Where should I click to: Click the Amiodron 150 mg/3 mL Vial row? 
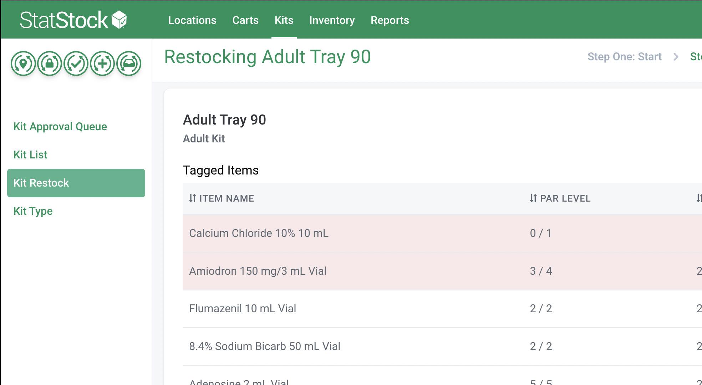click(x=258, y=271)
